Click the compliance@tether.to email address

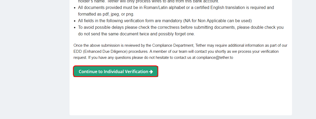coord(215,57)
